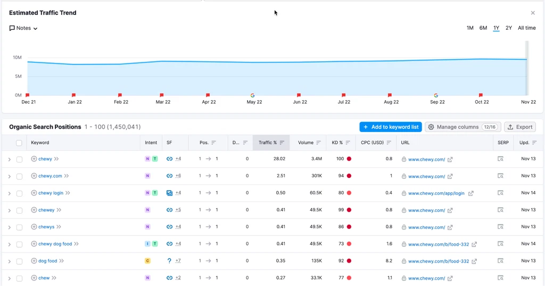The image size is (545, 286).
Task: Toggle the select-all checkbox in table header
Action: (x=20, y=143)
